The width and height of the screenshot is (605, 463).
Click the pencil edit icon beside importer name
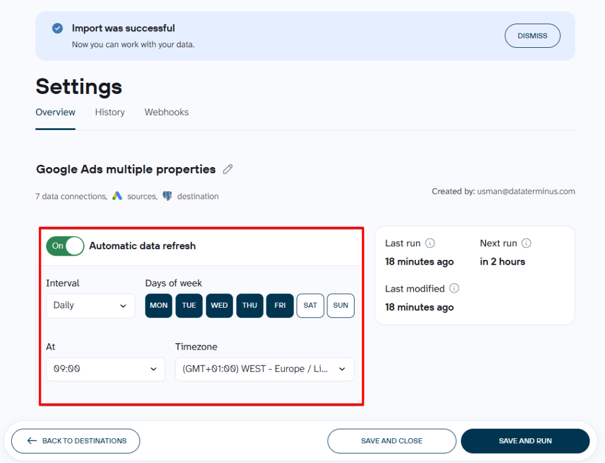coord(227,169)
